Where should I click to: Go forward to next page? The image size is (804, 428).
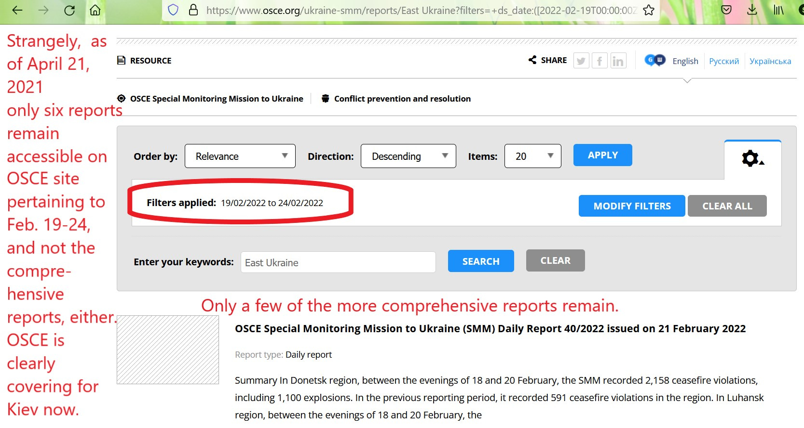[x=43, y=10]
